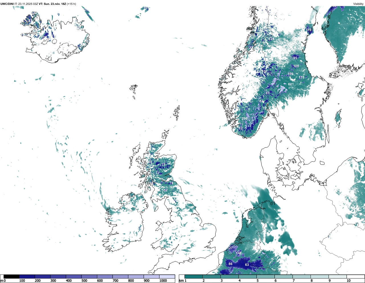Click the '148' value over Belgium
The width and height of the screenshot is (365, 283).
pos(239,253)
